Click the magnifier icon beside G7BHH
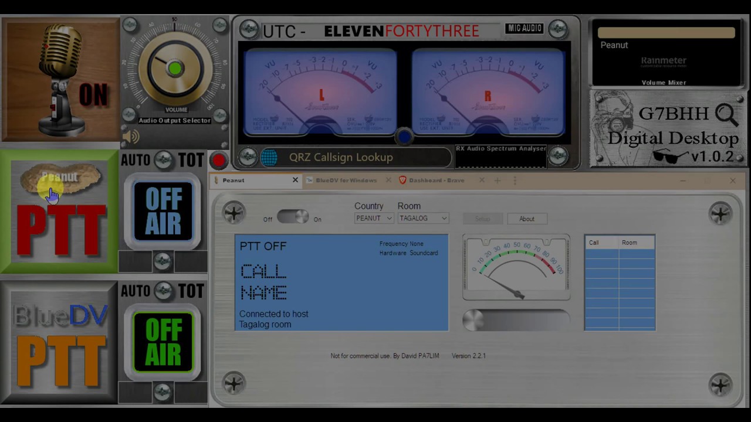Image resolution: width=751 pixels, height=422 pixels. (x=726, y=114)
